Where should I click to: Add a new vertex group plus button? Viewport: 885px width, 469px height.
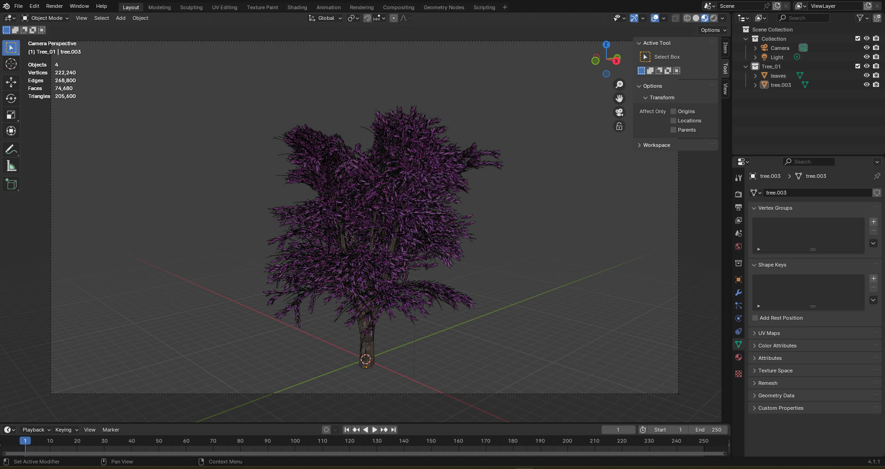(x=873, y=222)
